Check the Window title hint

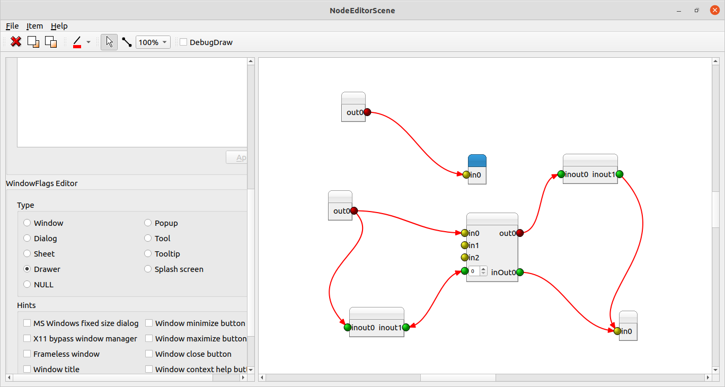point(27,370)
